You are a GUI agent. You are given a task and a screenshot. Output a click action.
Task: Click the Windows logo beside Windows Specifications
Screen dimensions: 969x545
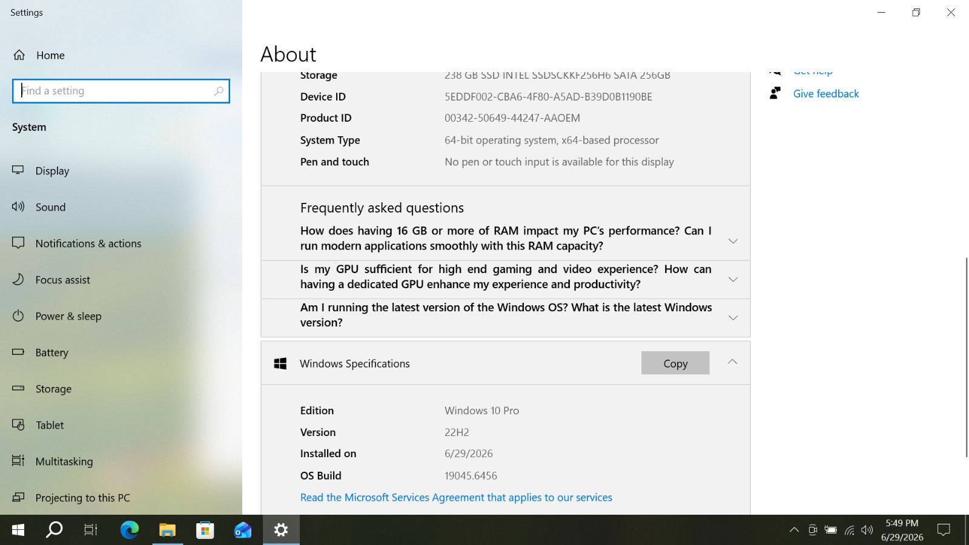tap(280, 363)
